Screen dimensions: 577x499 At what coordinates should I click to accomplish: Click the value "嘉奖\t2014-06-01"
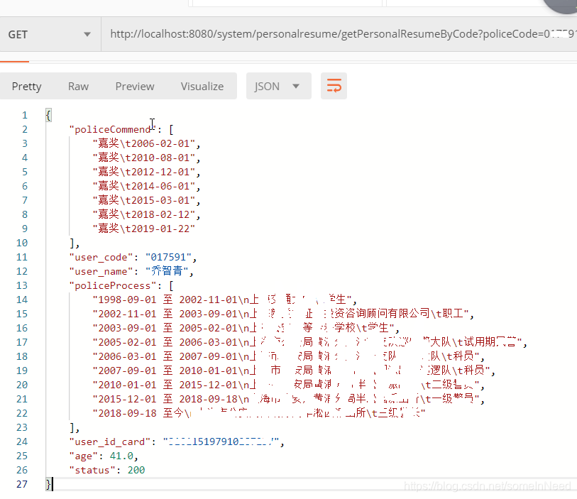coord(143,186)
